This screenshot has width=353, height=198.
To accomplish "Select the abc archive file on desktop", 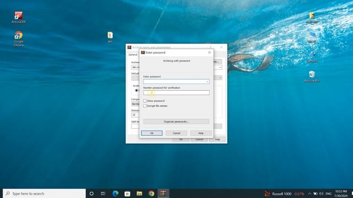I will pyautogui.click(x=110, y=37).
